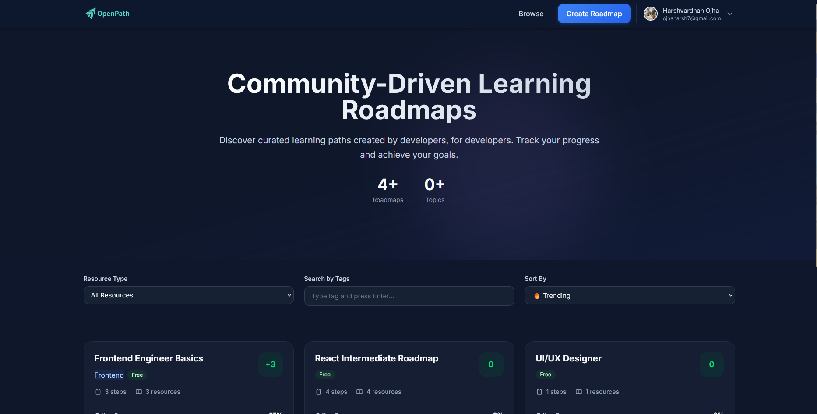Select the Frontend tag on the first card
Image resolution: width=817 pixels, height=414 pixels.
click(x=109, y=375)
